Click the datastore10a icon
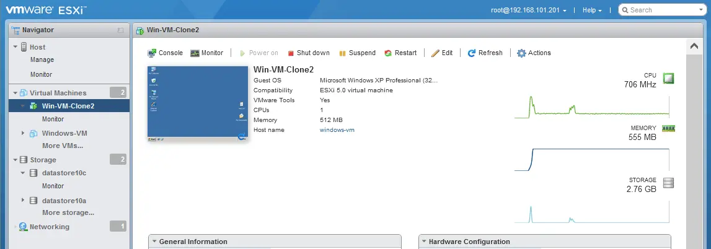 pyautogui.click(x=34, y=200)
